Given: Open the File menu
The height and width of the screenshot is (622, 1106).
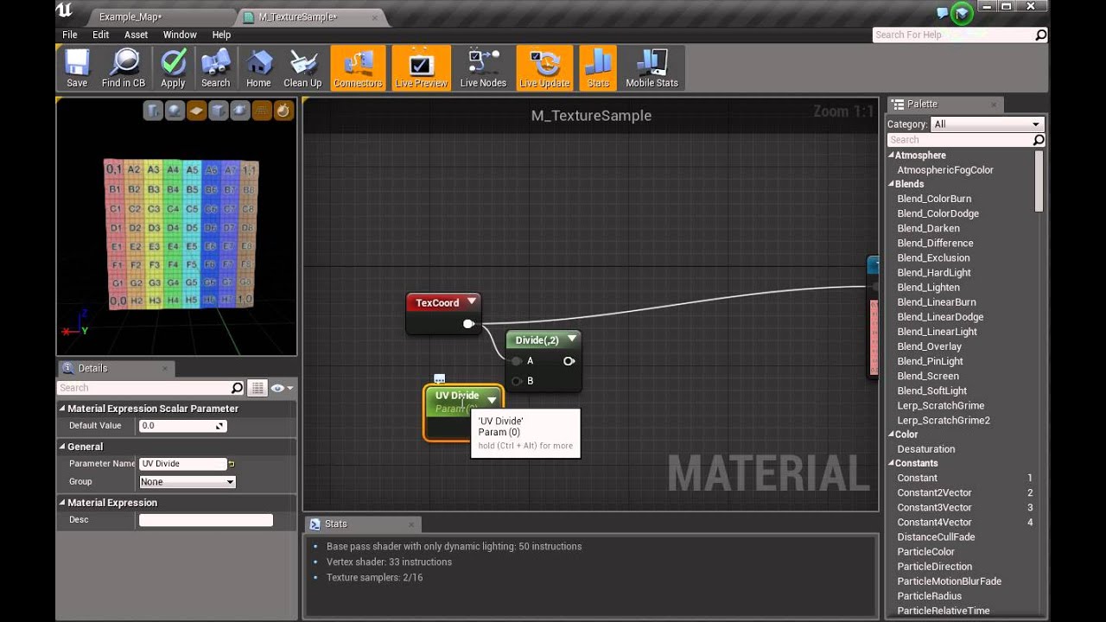Looking at the screenshot, I should [x=70, y=35].
